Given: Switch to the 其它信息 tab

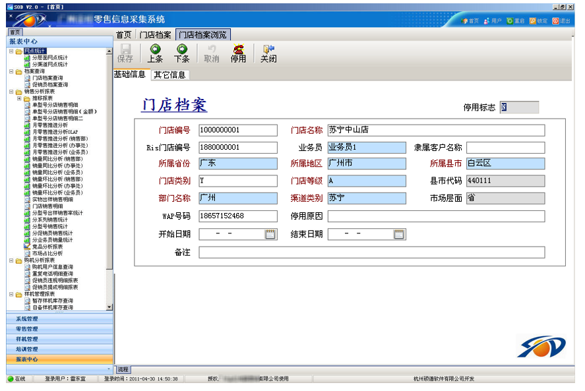Looking at the screenshot, I should tap(169, 75).
